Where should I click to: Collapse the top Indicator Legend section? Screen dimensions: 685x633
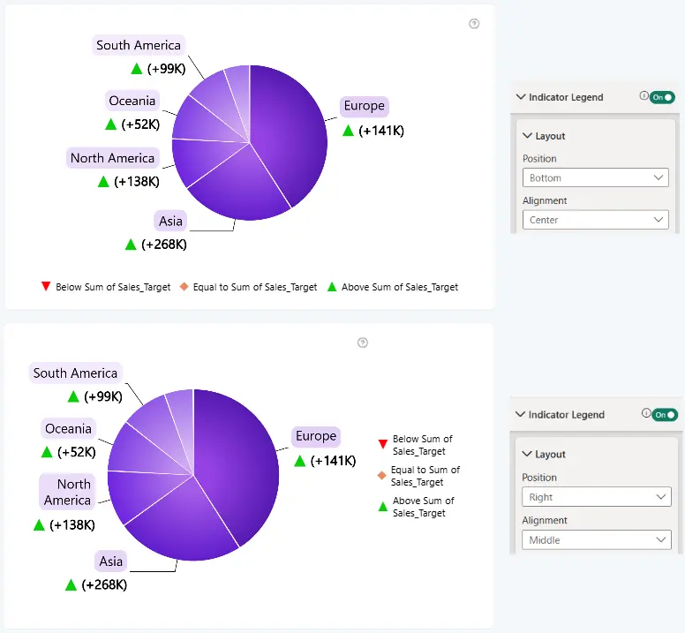(x=520, y=96)
